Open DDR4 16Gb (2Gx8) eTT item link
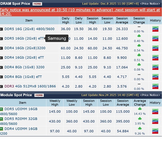 [24, 58]
